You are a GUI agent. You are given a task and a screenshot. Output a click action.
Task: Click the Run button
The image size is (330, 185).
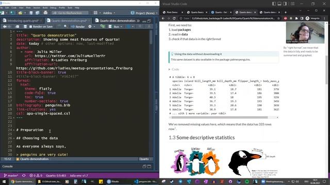tap(114, 27)
